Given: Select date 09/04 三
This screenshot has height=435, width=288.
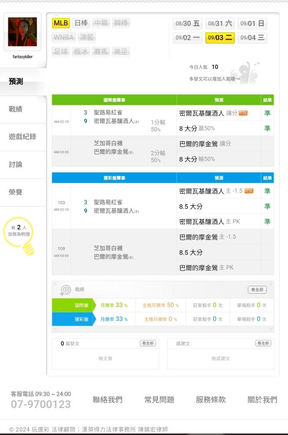Looking at the screenshot, I should (x=252, y=38).
